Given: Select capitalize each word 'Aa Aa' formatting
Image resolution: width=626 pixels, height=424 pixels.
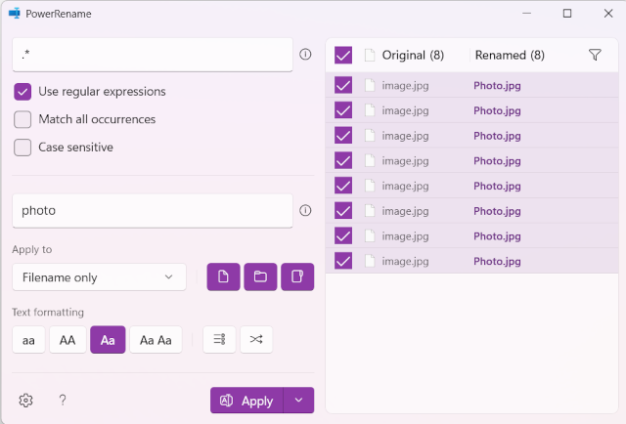Looking at the screenshot, I should [156, 340].
